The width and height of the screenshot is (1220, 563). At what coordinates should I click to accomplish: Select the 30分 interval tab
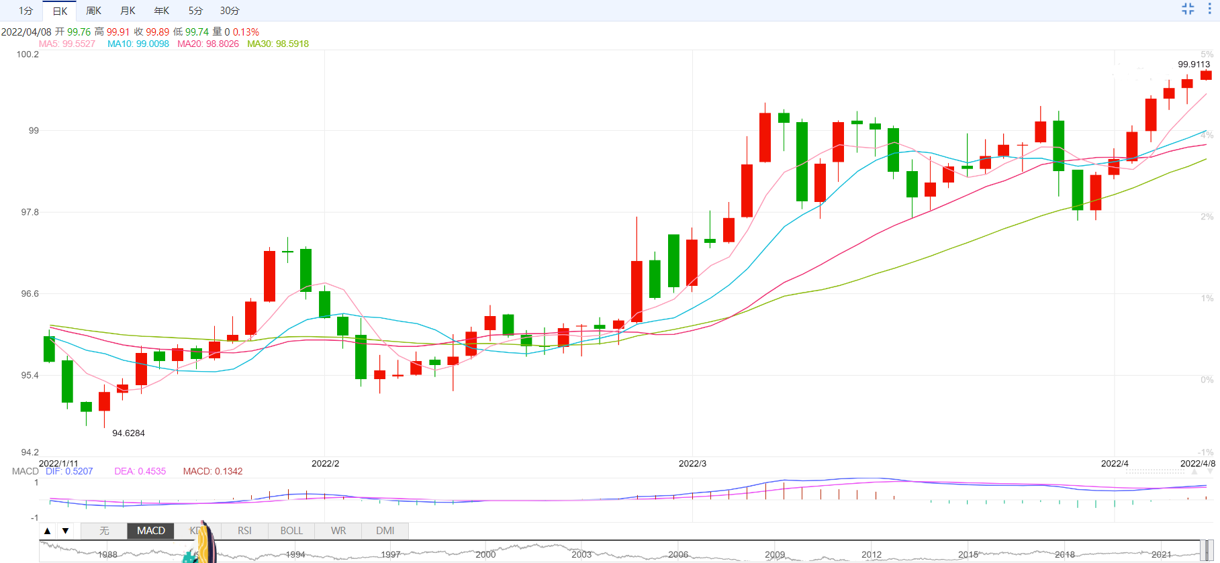[x=230, y=11]
